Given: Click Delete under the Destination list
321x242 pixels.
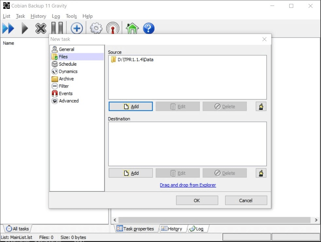Looking at the screenshot, I should click(225, 173).
